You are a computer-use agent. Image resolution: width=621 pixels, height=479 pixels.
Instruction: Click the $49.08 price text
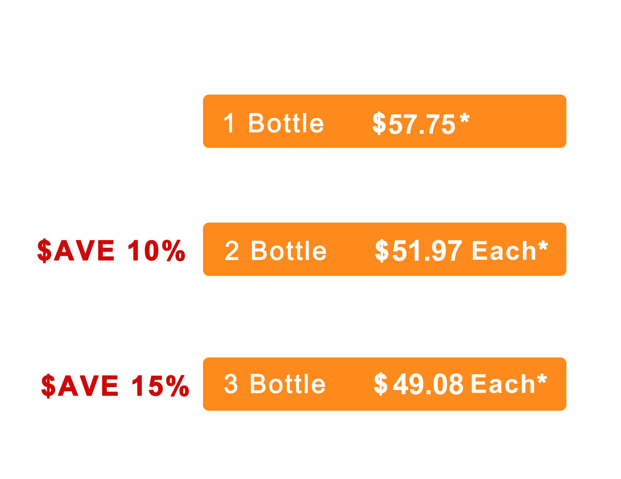tap(419, 385)
